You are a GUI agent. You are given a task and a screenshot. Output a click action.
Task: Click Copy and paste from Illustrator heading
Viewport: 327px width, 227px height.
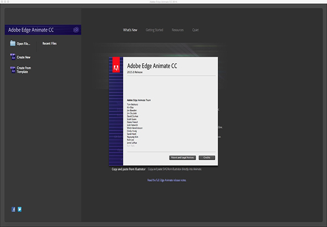[129, 169]
